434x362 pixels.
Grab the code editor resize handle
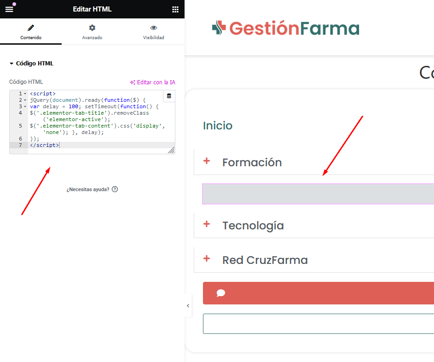click(x=171, y=150)
